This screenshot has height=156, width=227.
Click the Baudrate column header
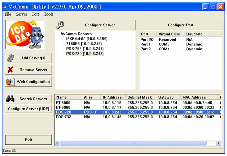coord(195,34)
